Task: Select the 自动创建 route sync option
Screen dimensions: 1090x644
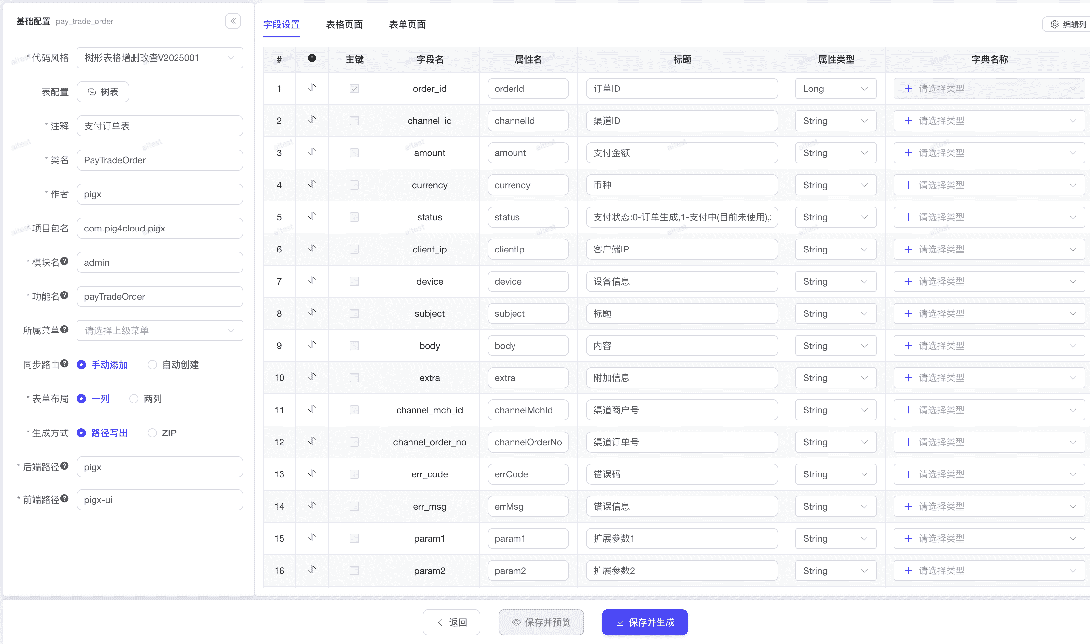Action: click(152, 365)
